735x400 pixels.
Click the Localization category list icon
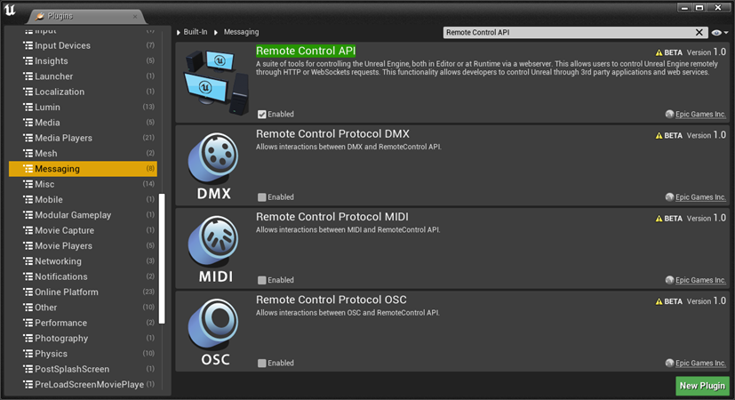[28, 92]
